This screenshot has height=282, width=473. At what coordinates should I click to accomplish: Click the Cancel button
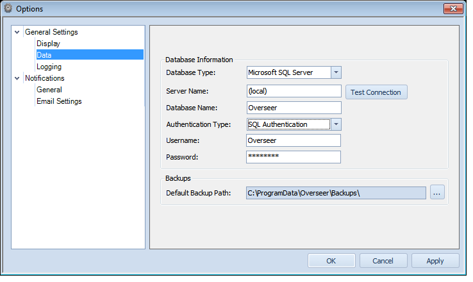[383, 261]
